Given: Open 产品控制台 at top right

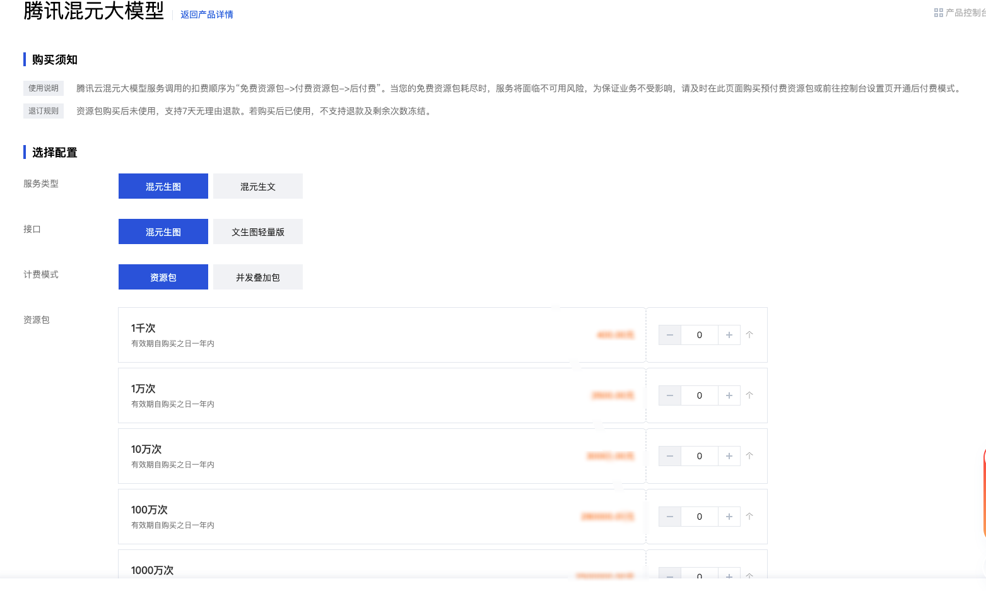Looking at the screenshot, I should pyautogui.click(x=960, y=13).
